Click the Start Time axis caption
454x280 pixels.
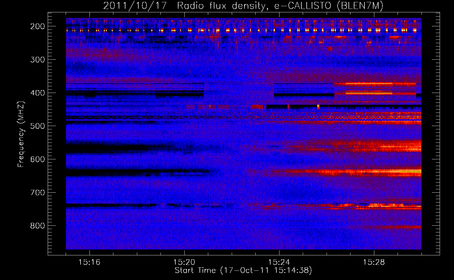pyautogui.click(x=243, y=270)
